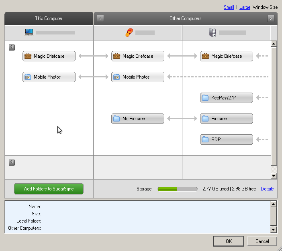Click the details pane scroll down arrow
This screenshot has height=251, width=282.
tap(274, 229)
